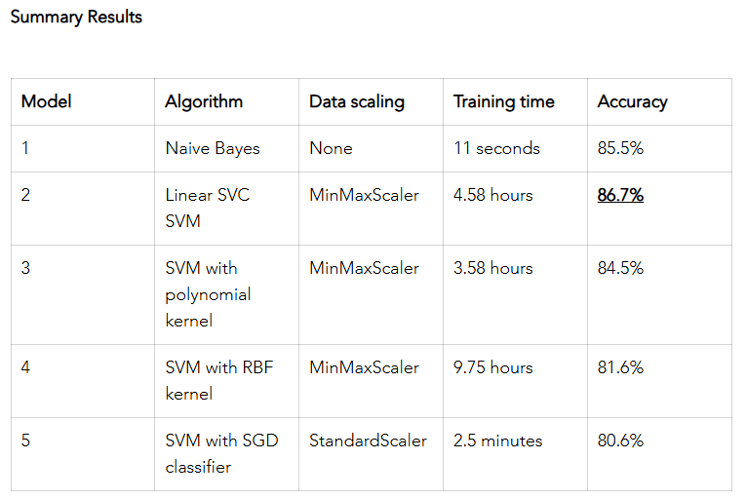Image resolution: width=747 pixels, height=499 pixels.
Task: Click the 11 seconds training time cell
Action: coord(496,148)
